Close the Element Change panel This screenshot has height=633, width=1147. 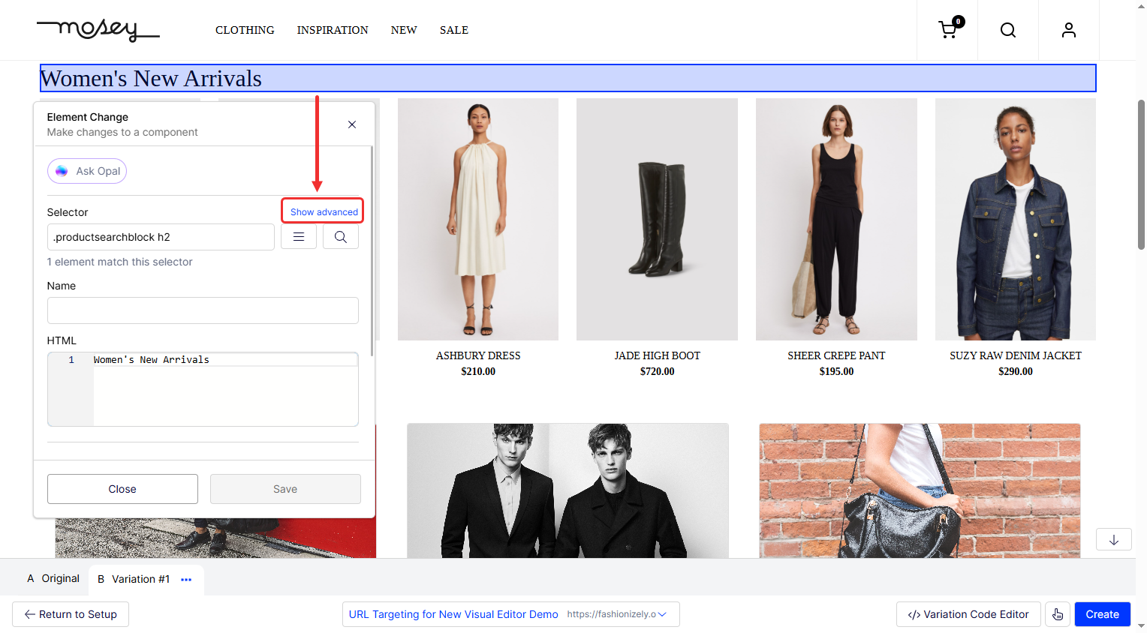click(x=352, y=124)
